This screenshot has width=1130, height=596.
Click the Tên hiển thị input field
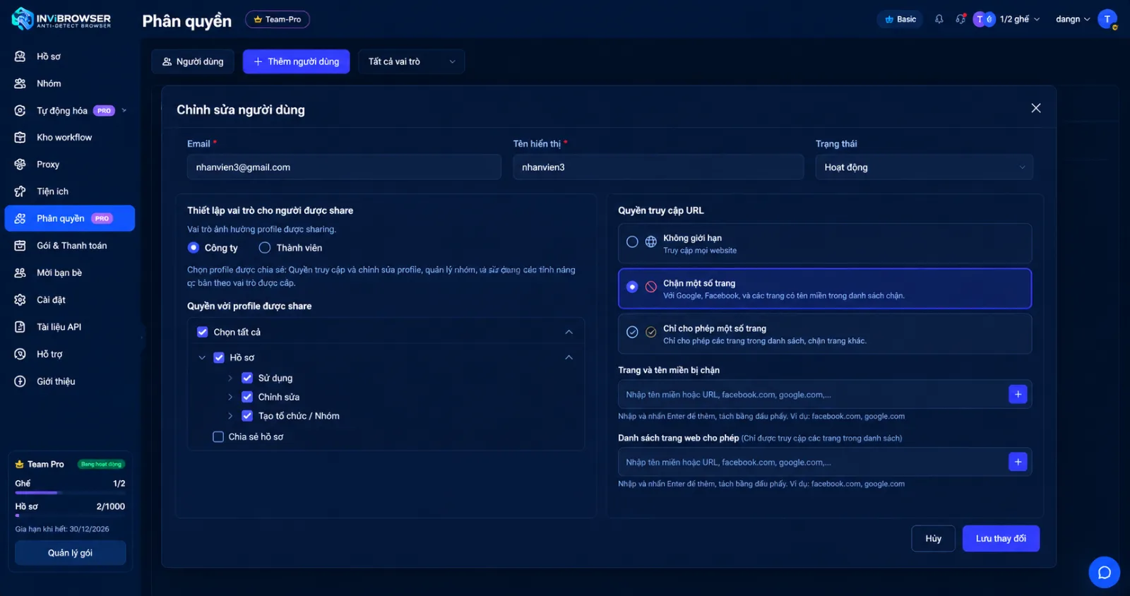point(658,167)
